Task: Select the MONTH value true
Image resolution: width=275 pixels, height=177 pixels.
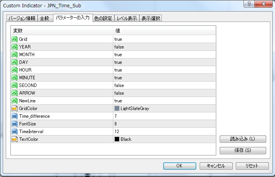Action: (118, 55)
